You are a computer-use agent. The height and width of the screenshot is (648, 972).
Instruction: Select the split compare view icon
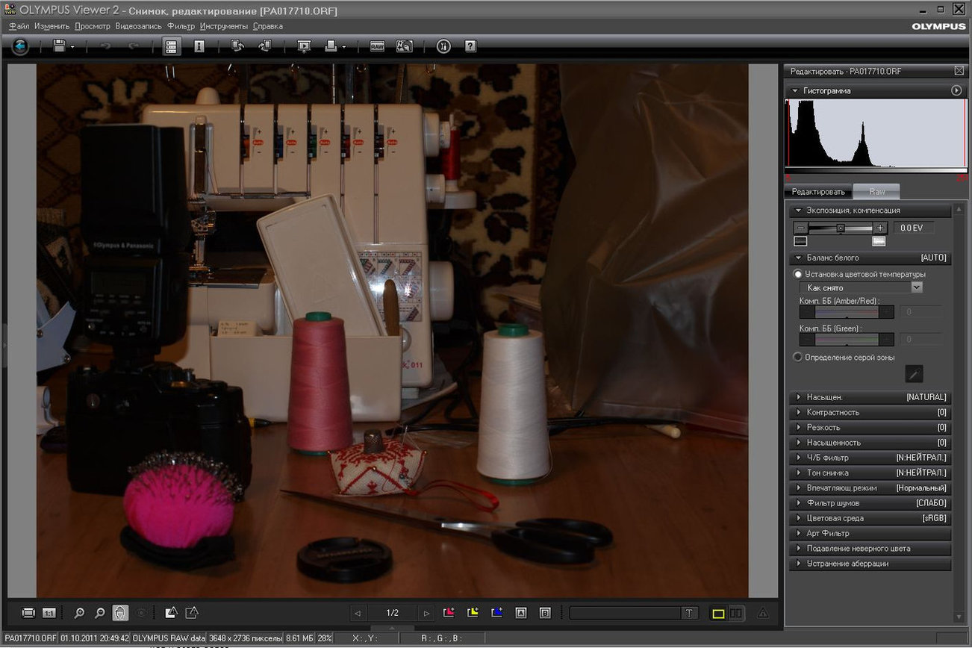736,614
